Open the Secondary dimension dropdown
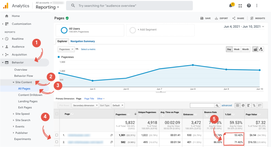The image size is (271, 147). (x=85, y=105)
